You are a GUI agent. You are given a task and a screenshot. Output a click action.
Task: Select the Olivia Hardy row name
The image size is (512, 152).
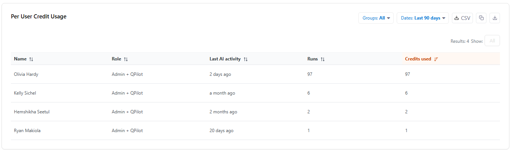26,74
